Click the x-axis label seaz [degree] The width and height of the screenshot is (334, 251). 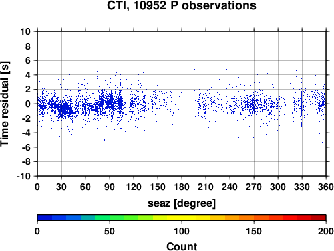[182, 203]
